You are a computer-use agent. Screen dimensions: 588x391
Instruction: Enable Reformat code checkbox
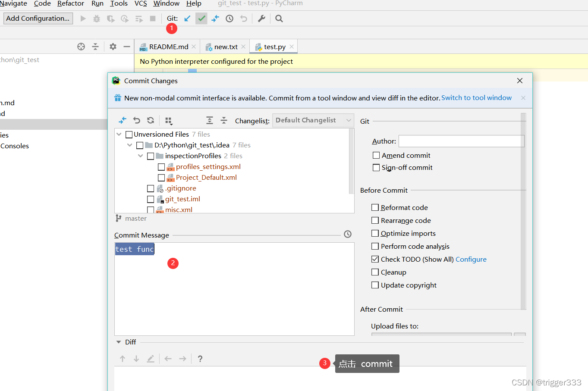(375, 207)
